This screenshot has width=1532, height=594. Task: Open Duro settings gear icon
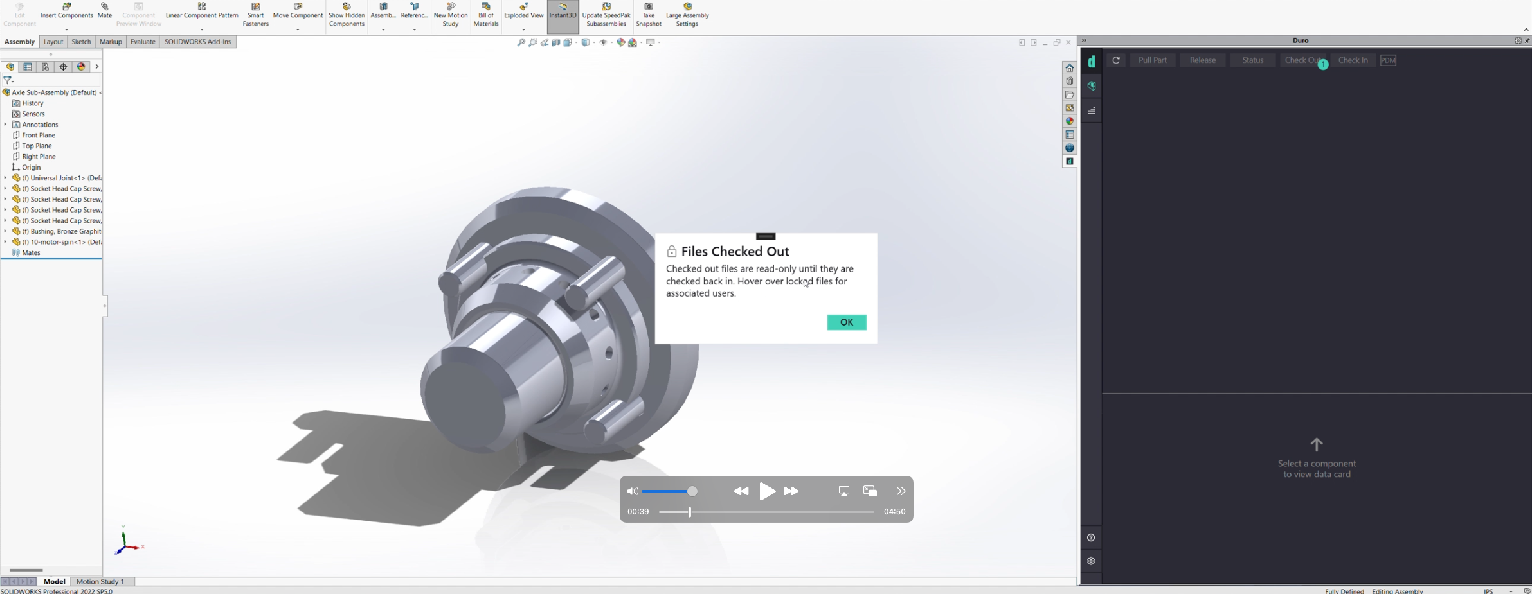tap(1091, 561)
